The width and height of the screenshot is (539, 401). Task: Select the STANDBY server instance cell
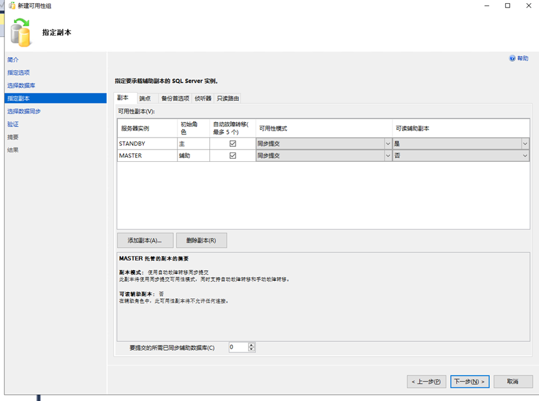[147, 144]
